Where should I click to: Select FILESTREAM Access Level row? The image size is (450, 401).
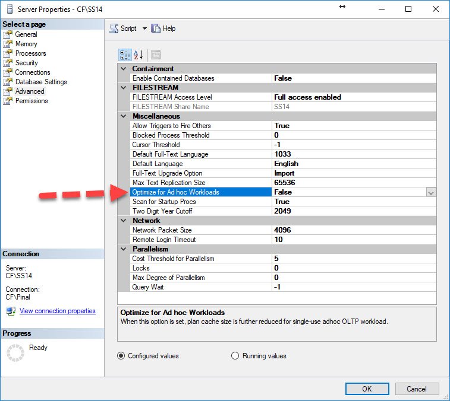click(x=284, y=97)
